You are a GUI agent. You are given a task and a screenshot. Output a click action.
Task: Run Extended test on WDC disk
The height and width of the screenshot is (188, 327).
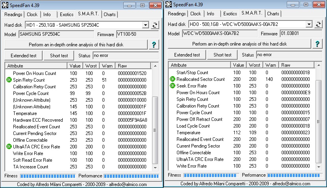(187, 55)
